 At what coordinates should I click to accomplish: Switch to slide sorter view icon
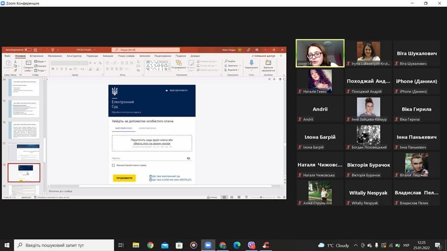coord(231,197)
